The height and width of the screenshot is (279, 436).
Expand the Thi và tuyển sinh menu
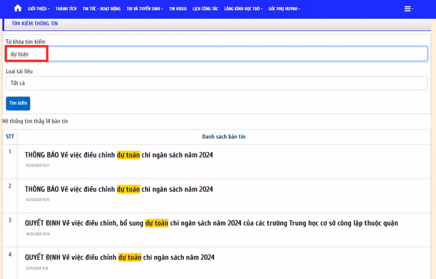(145, 9)
